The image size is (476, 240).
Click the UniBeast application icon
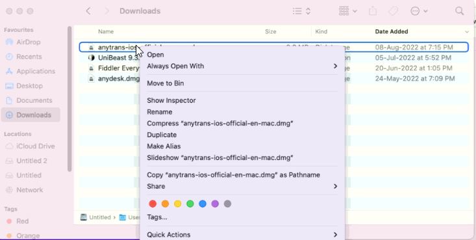tap(91, 57)
